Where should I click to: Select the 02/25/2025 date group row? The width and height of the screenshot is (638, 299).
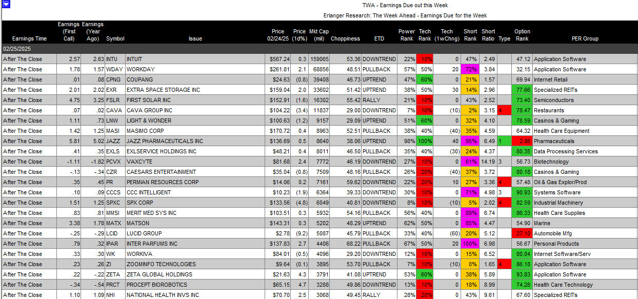[x=320, y=49]
